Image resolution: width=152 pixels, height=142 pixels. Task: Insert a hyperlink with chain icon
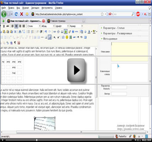coord(54,32)
